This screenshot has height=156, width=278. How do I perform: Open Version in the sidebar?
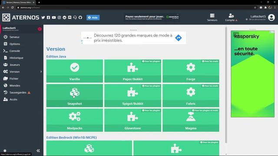(22, 71)
